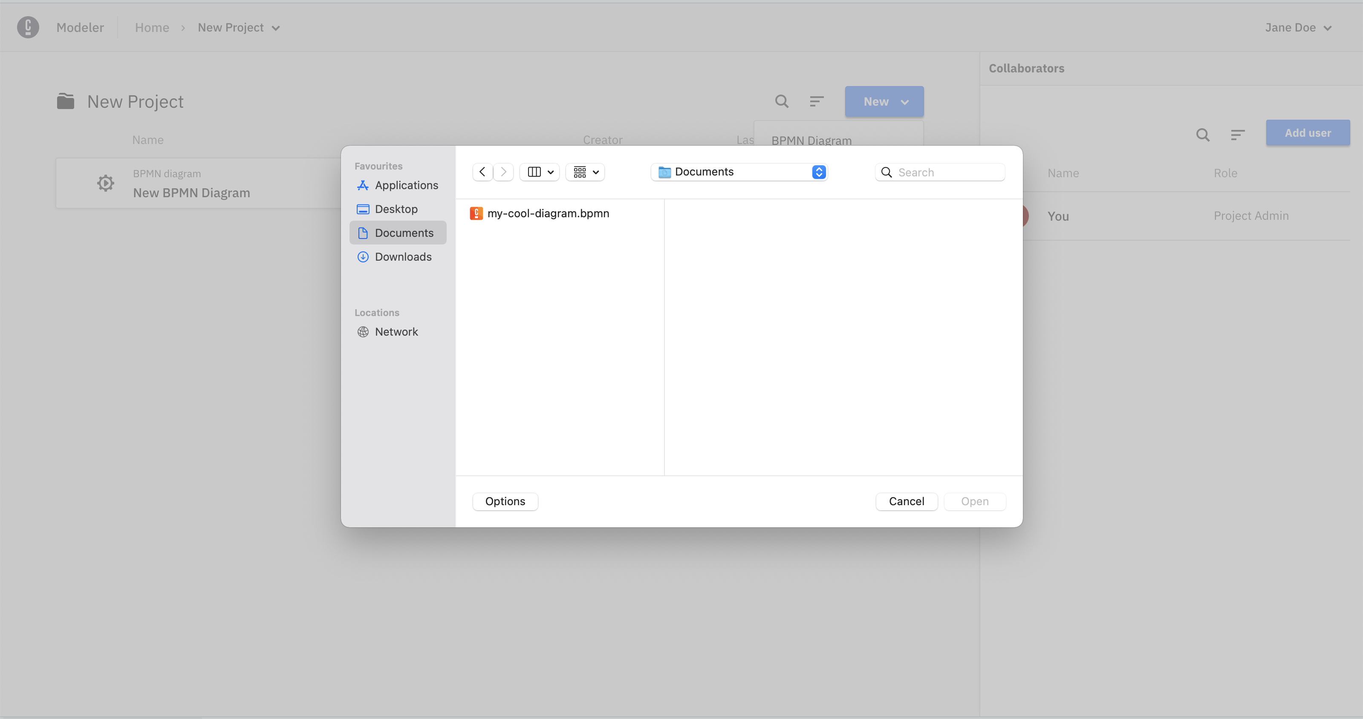
Task: Click the project search magnifier icon
Action: click(782, 101)
